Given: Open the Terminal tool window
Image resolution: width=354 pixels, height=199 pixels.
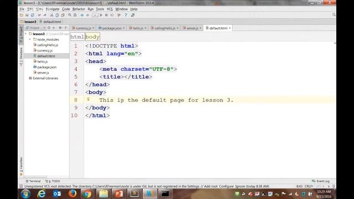Looking at the screenshot, I should 33,181.
